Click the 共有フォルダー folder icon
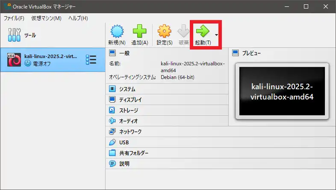Viewport: 336px width, 190px height. tap(112, 153)
